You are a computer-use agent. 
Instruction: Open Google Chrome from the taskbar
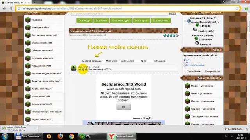pos(71,136)
